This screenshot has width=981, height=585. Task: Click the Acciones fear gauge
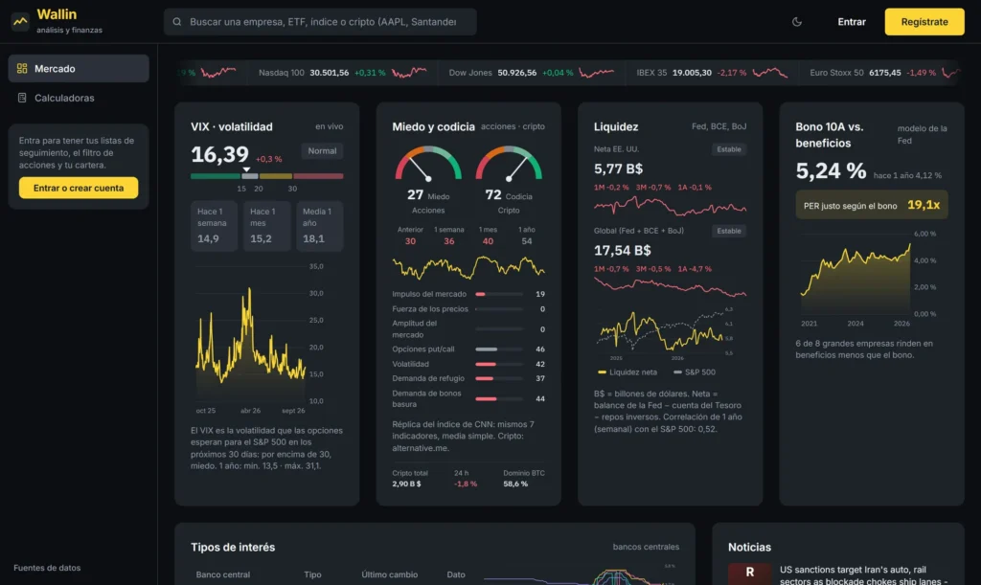pos(428,164)
